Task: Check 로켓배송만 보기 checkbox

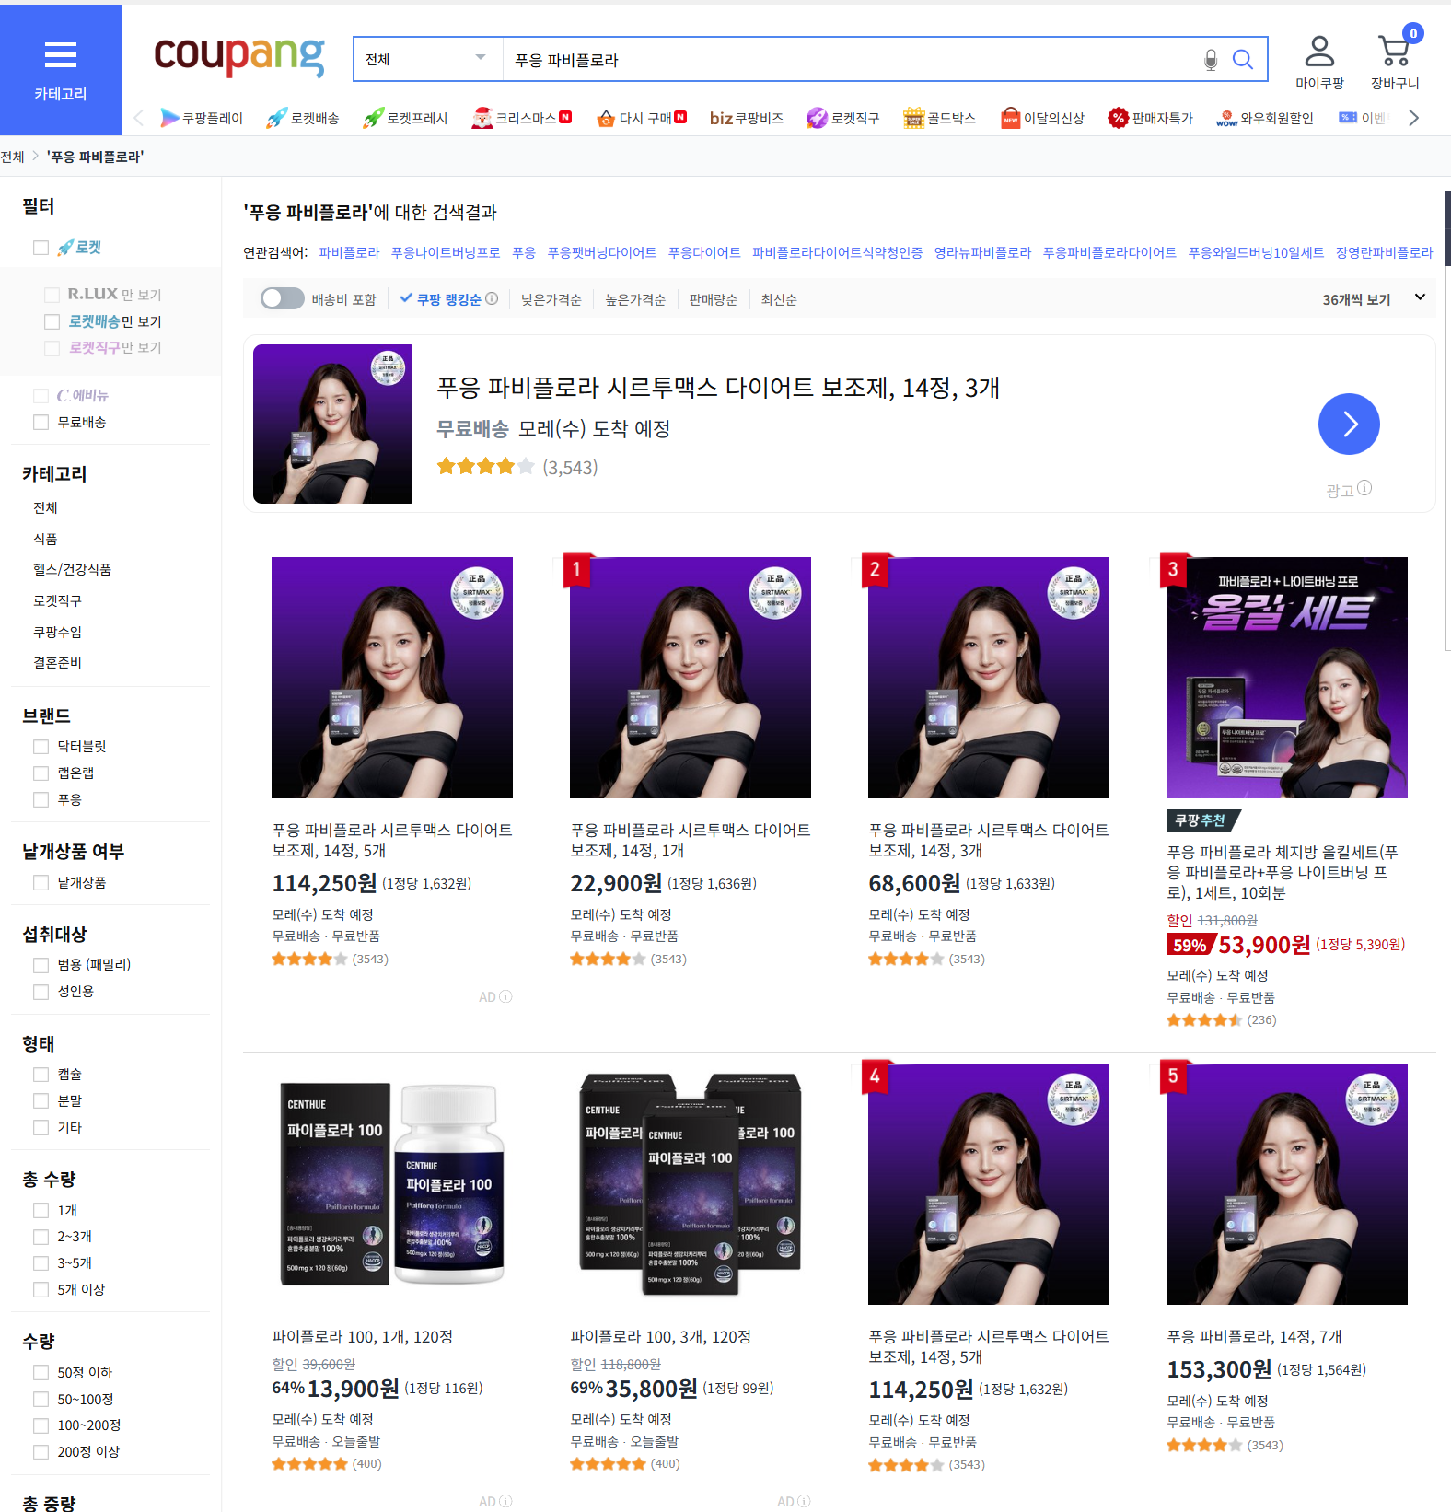Action: pyautogui.click(x=52, y=321)
